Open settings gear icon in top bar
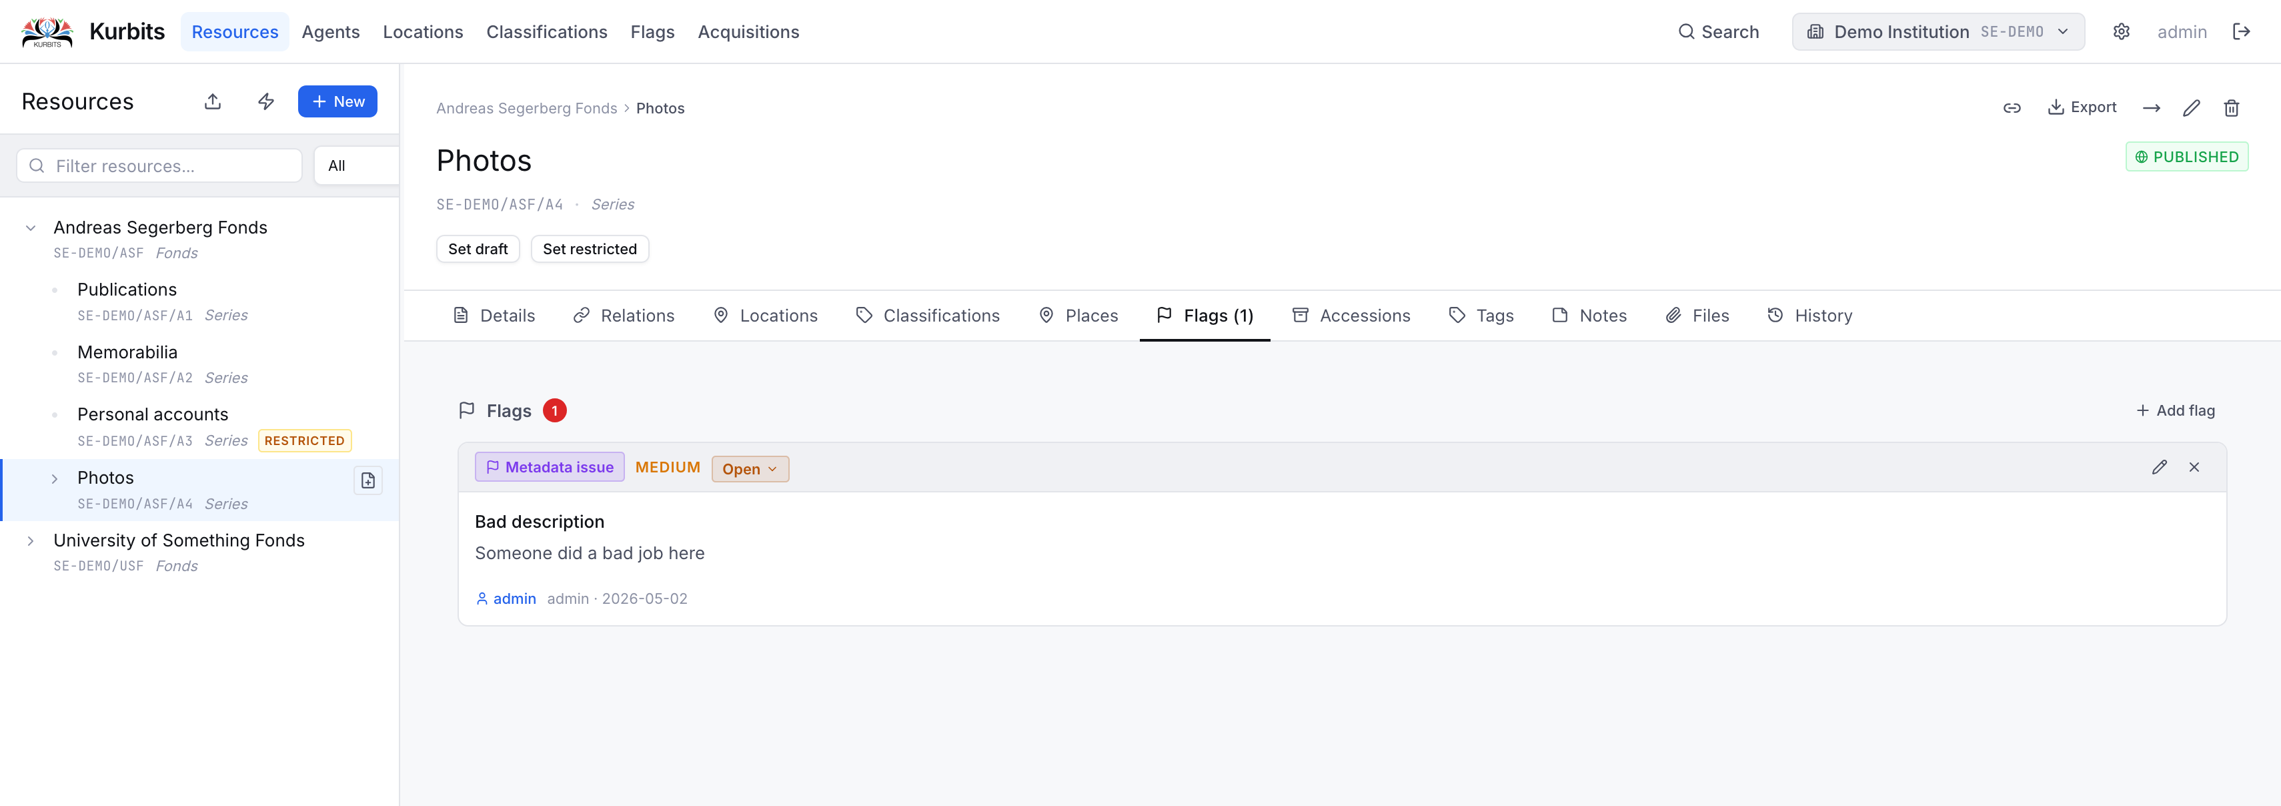 click(x=2121, y=32)
